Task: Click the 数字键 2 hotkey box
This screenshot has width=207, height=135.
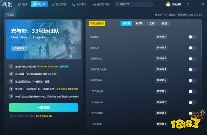Action: 161,47
